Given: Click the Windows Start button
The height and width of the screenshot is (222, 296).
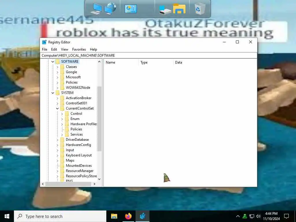Looking at the screenshot, I should 7,216.
